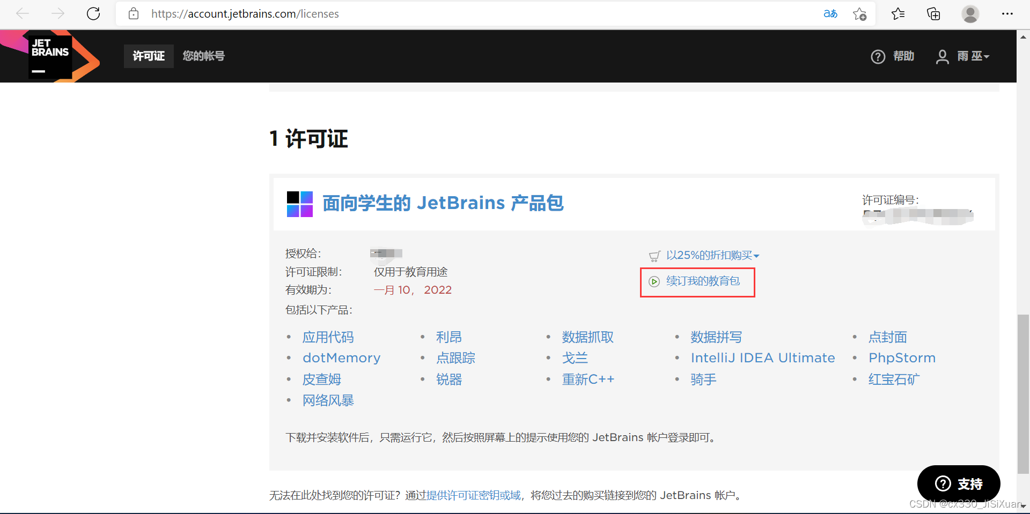The width and height of the screenshot is (1030, 514).
Task: Click the shopping cart icon
Action: 654,256
